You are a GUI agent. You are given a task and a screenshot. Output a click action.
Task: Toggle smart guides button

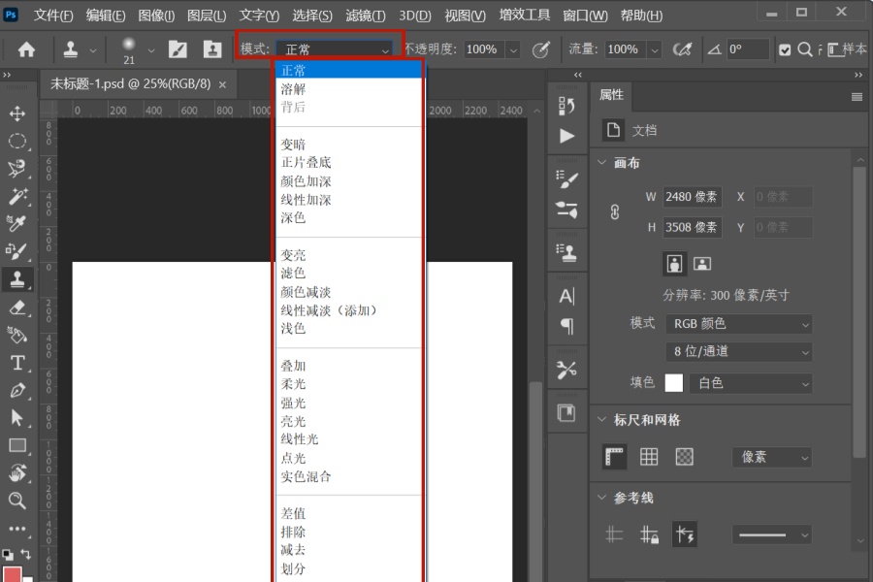685,534
